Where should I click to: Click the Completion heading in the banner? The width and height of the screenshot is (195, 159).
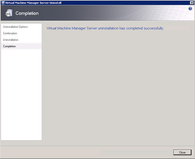point(27,13)
